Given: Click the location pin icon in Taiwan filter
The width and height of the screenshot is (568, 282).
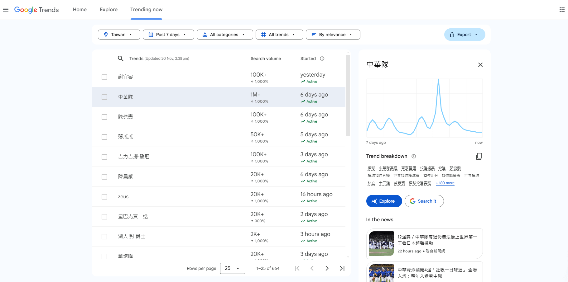Looking at the screenshot, I should pyautogui.click(x=106, y=35).
